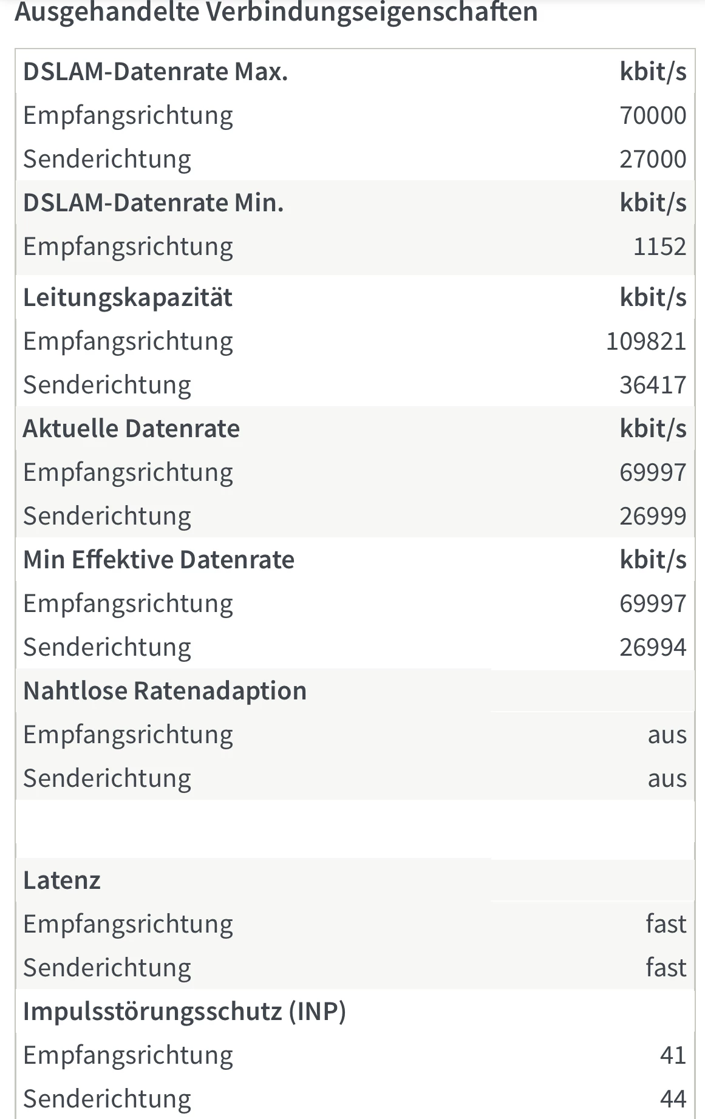Click the INP receive value 41
This screenshot has width=705, height=1119.
[673, 1055]
